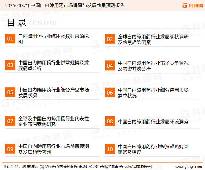This screenshot has width=205, height=170.
Task: Click the orange 02 number box
Action: 110,39
